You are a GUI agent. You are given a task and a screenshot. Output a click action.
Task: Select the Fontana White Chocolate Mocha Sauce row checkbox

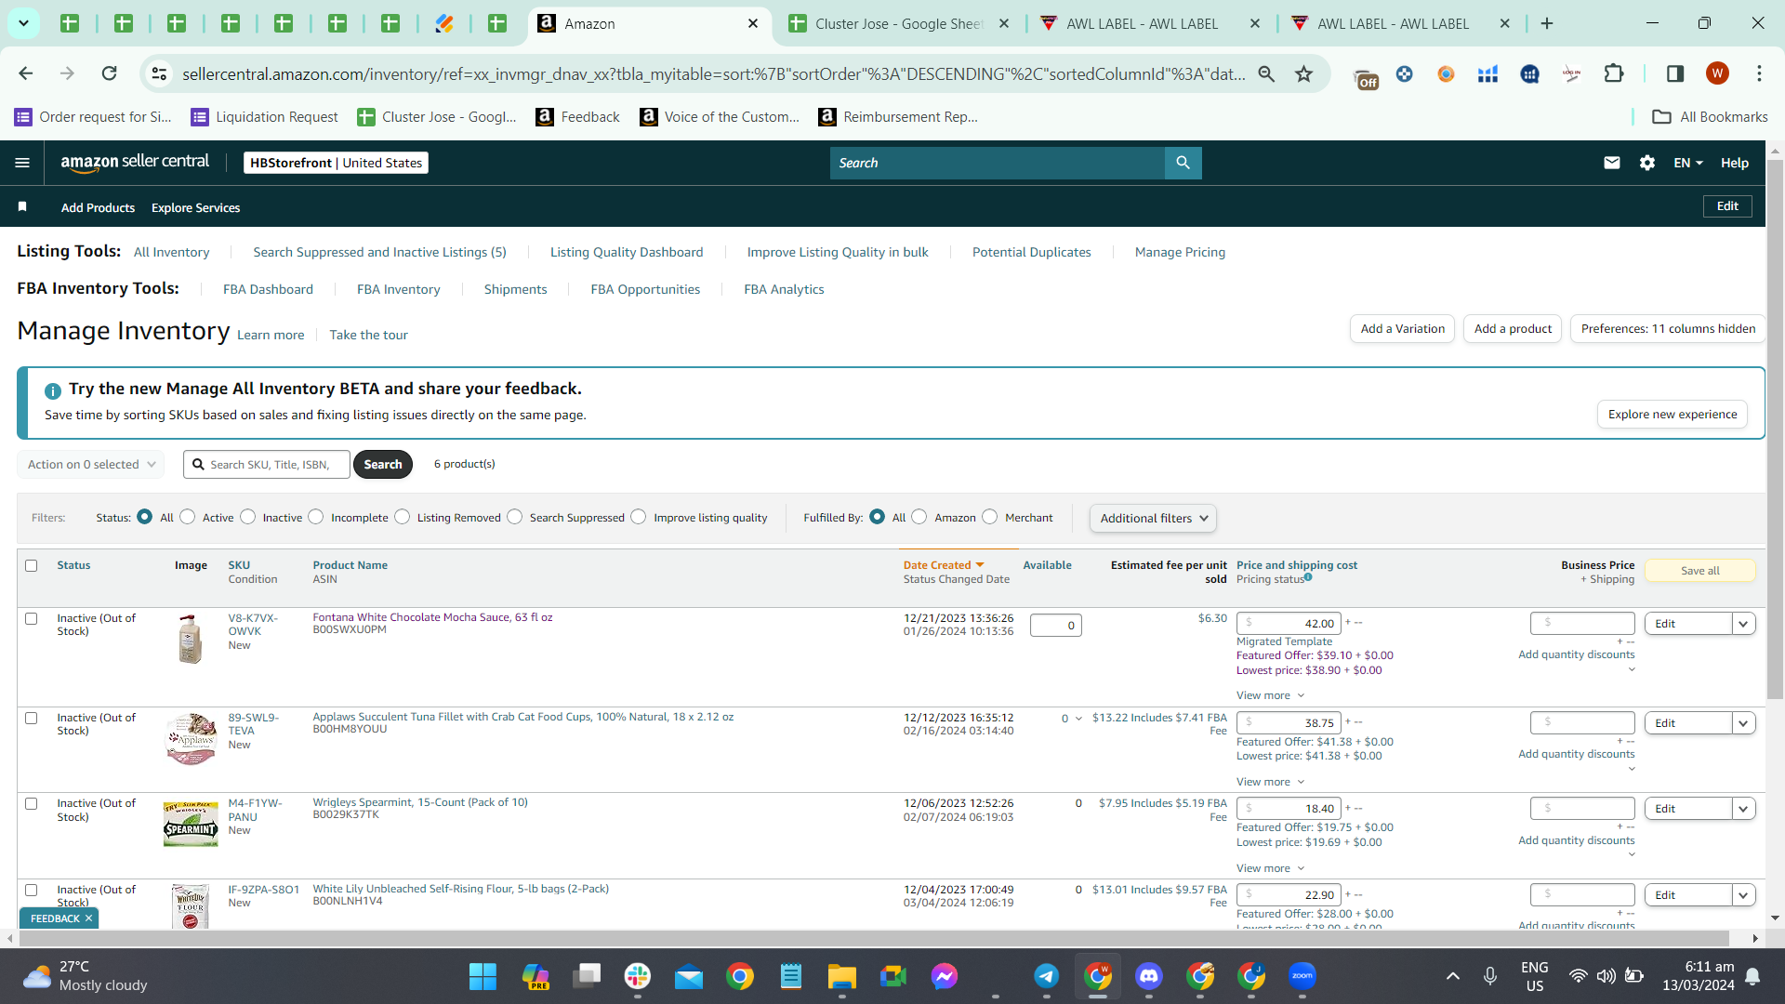click(x=32, y=618)
